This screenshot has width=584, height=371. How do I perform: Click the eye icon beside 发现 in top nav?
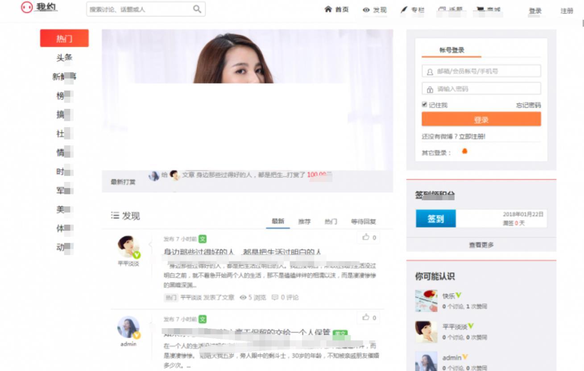click(x=367, y=10)
